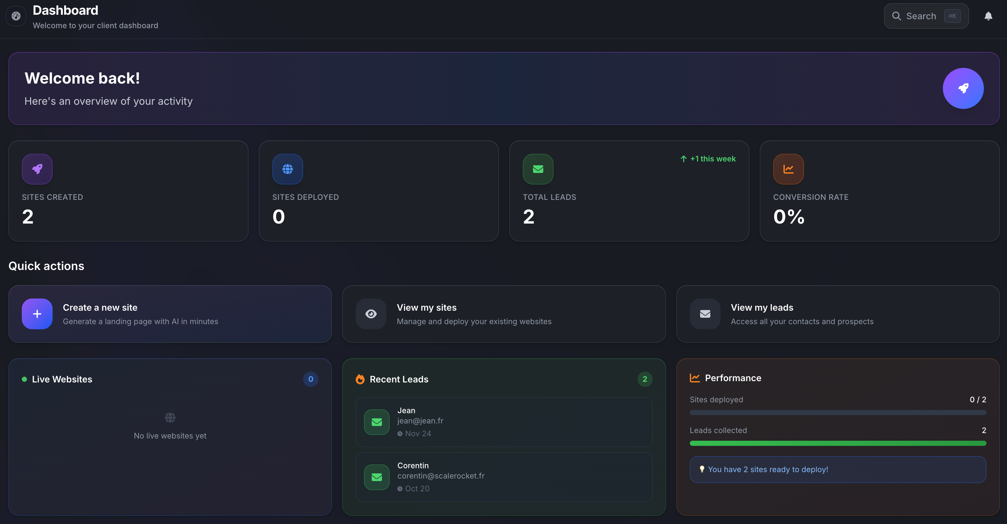Click the chart icon next to Performance heading

click(695, 378)
